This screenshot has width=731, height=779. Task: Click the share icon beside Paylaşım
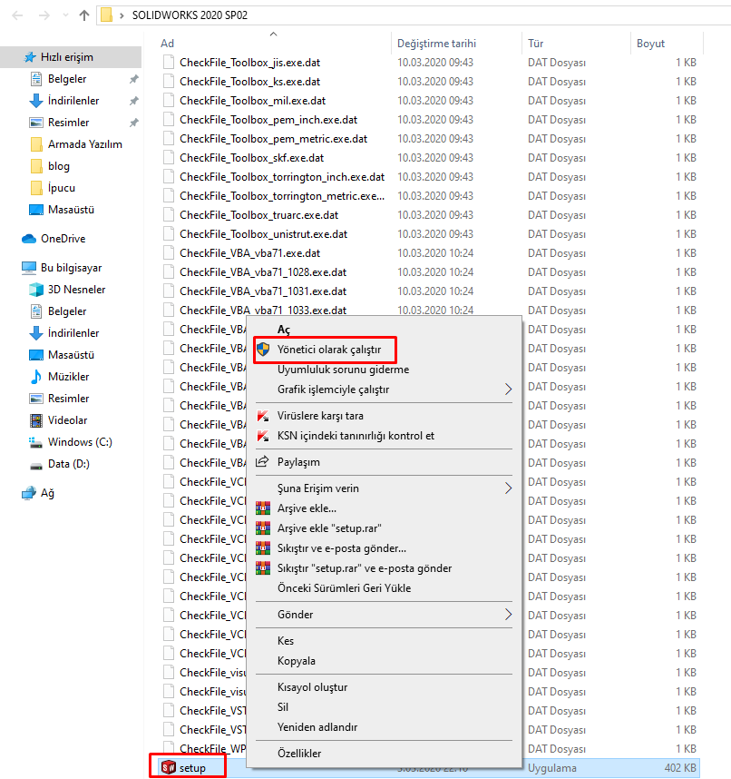click(x=262, y=461)
